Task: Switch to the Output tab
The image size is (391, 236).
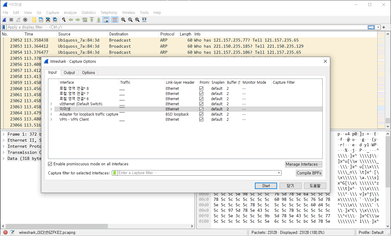Action: click(x=69, y=73)
